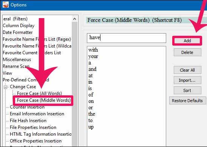Select the word 'with' in the list
Image resolution: width=207 pixels, height=147 pixels.
(93, 50)
